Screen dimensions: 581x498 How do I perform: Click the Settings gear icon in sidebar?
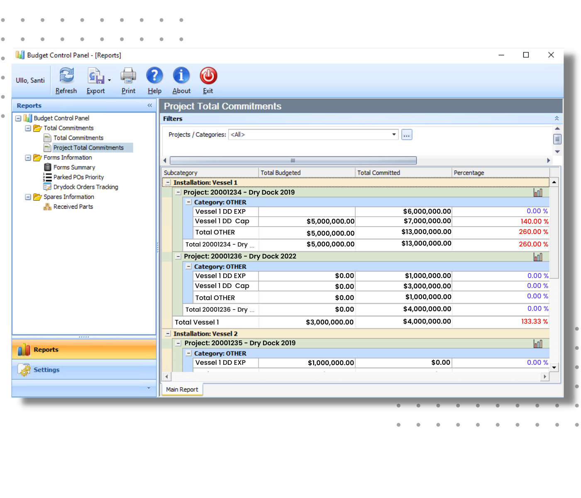coord(24,370)
